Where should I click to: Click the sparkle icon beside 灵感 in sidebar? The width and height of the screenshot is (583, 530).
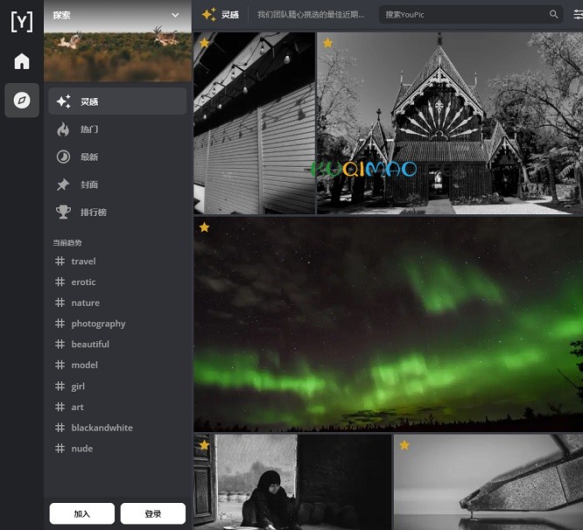click(x=64, y=101)
